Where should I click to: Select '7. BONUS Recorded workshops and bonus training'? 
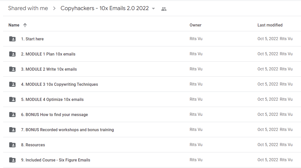67,130
